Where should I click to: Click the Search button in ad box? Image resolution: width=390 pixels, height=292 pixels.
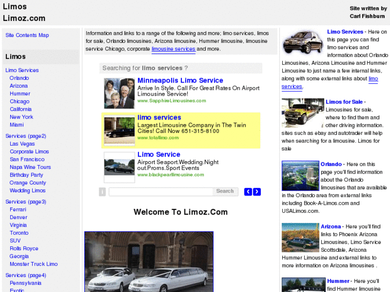click(x=225, y=191)
